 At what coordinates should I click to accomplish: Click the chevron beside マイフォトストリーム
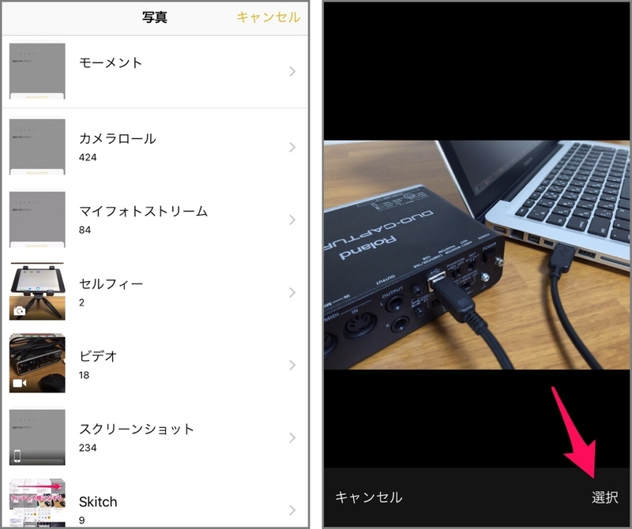click(292, 219)
